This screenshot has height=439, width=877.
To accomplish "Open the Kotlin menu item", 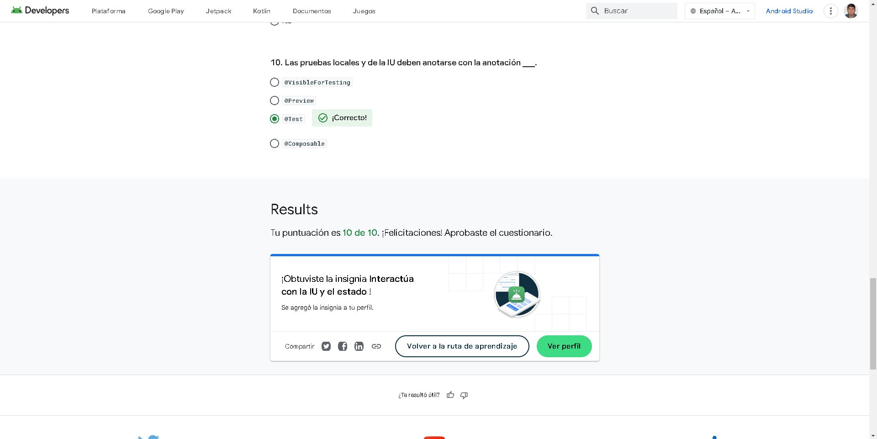I will 261,11.
